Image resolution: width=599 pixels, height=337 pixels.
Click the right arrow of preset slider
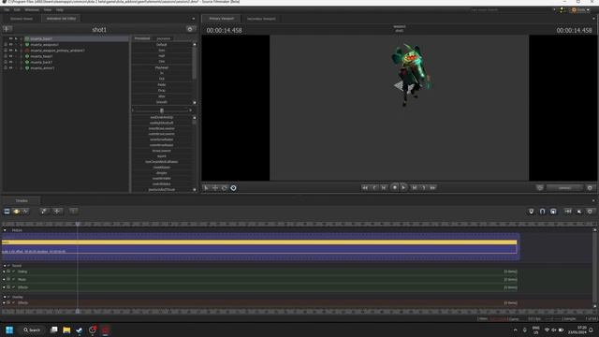pyautogui.click(x=190, y=110)
